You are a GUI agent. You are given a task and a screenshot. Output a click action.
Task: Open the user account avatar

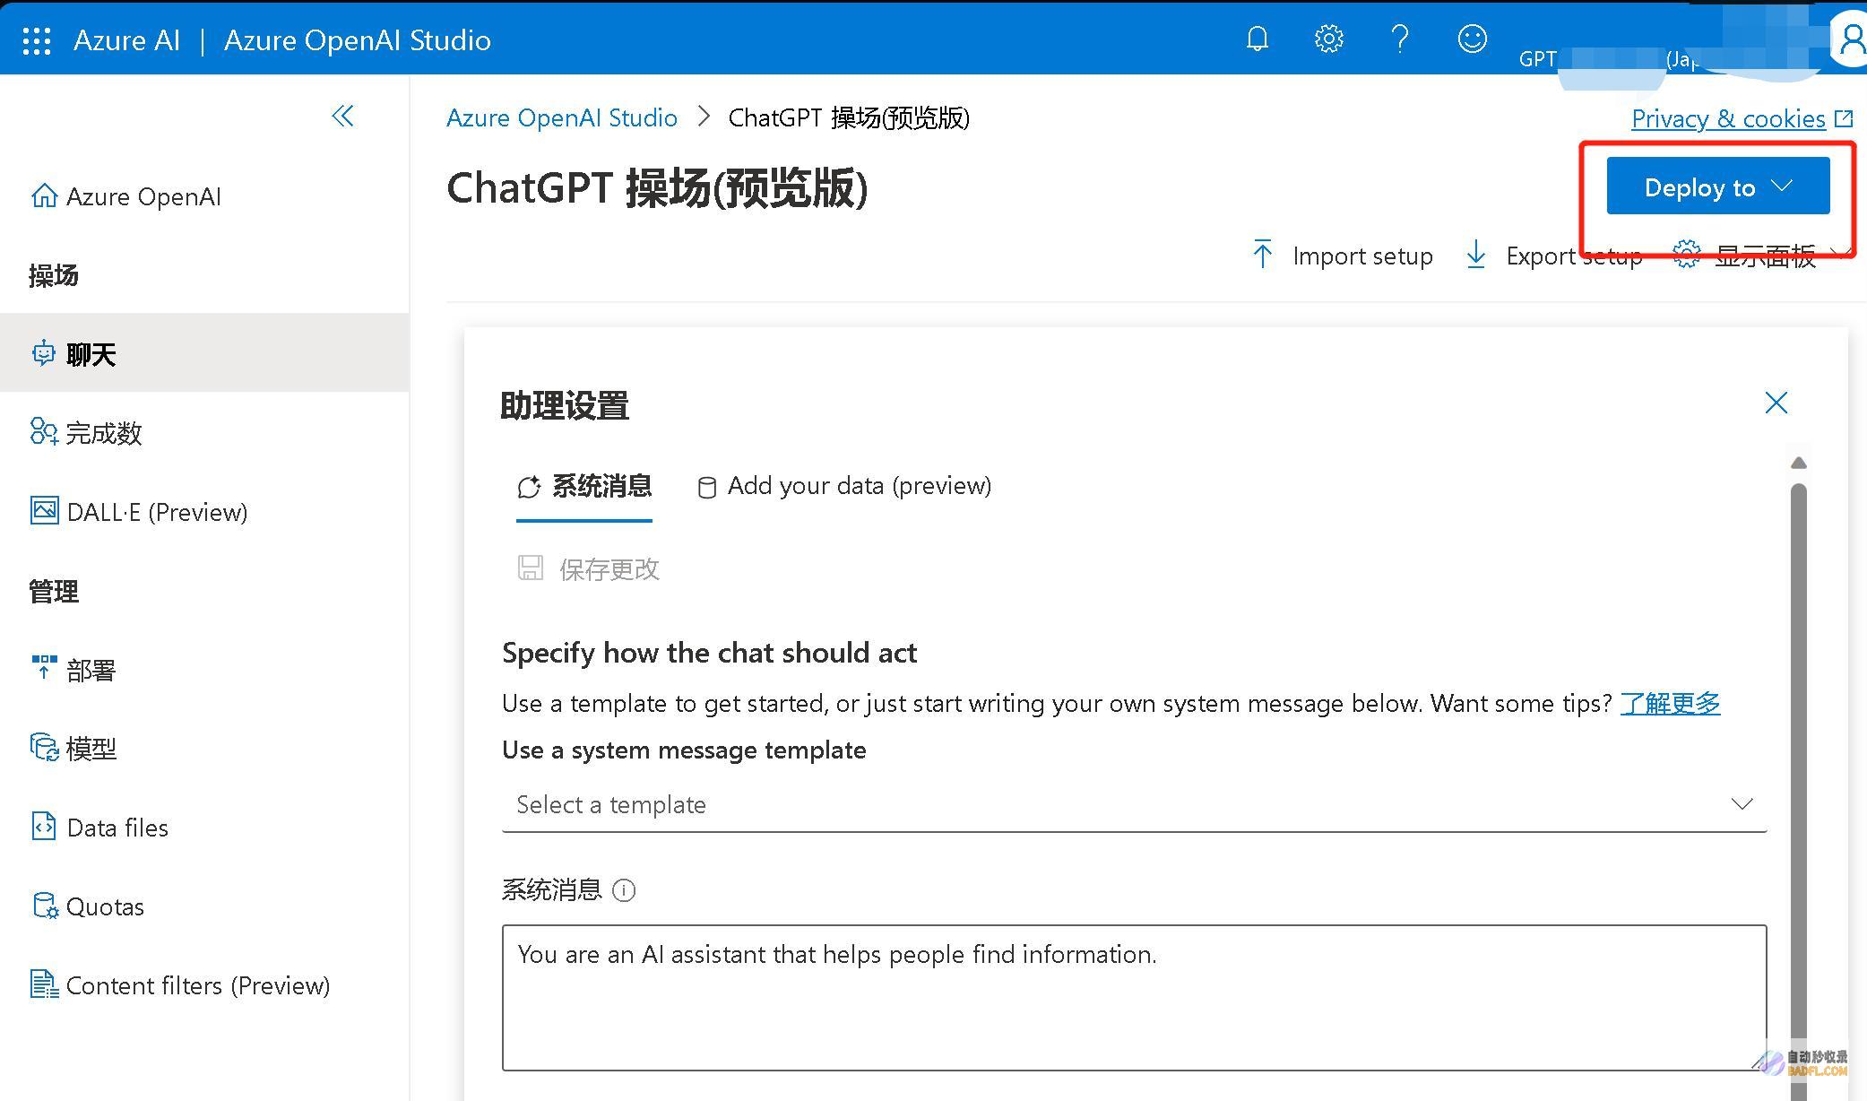click(x=1850, y=39)
